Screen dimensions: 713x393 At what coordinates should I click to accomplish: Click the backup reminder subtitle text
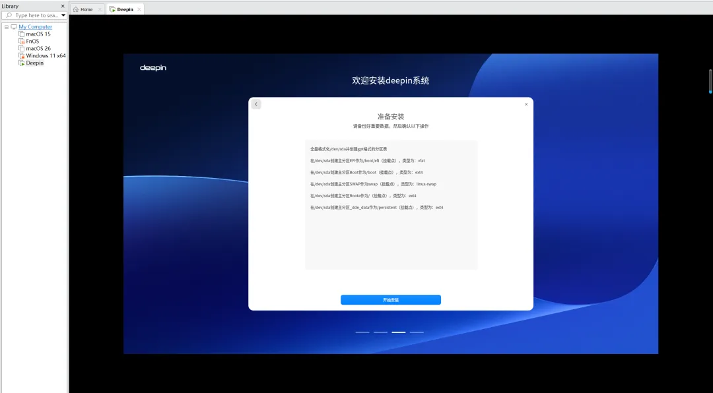tap(391, 126)
